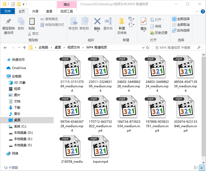Click the Open (打开) ribbon button
Viewport: 206px width, 171px height.
[x=157, y=20]
